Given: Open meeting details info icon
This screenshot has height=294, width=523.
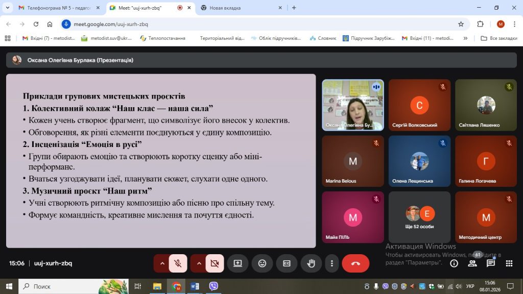Looking at the screenshot, I should coord(454,263).
